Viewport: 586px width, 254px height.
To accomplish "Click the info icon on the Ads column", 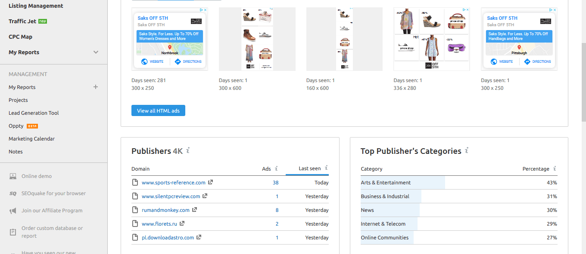I will coord(276,168).
